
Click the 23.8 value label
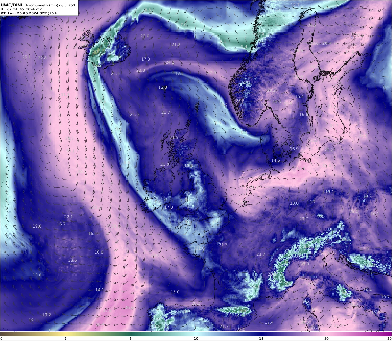point(141,70)
